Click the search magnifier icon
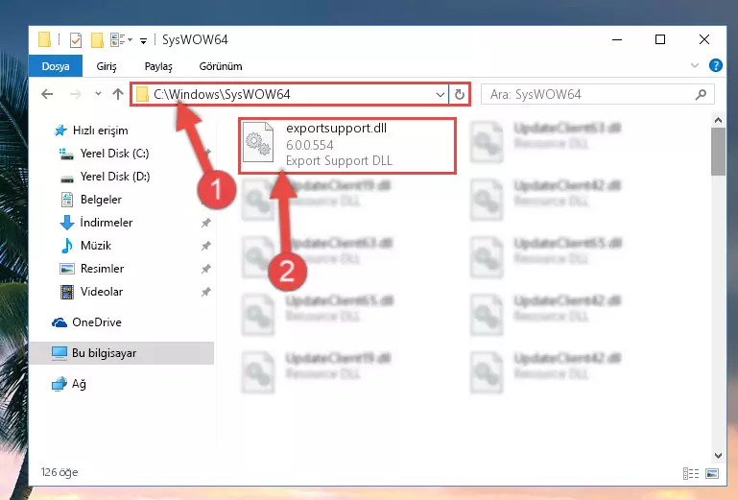 [701, 95]
